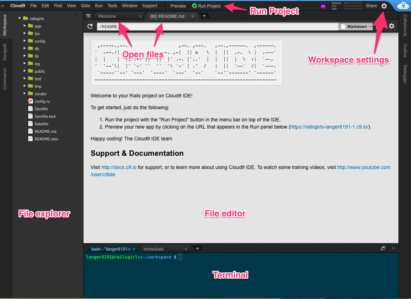Click the tab list icon beside Welcome
The height and width of the screenshot is (299, 411).
click(89, 16)
